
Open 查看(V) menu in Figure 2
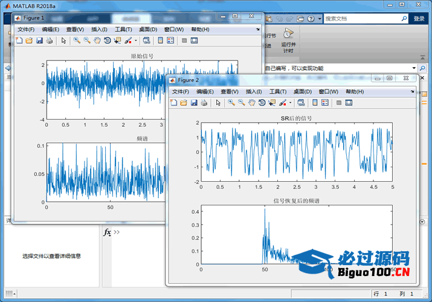click(x=230, y=92)
